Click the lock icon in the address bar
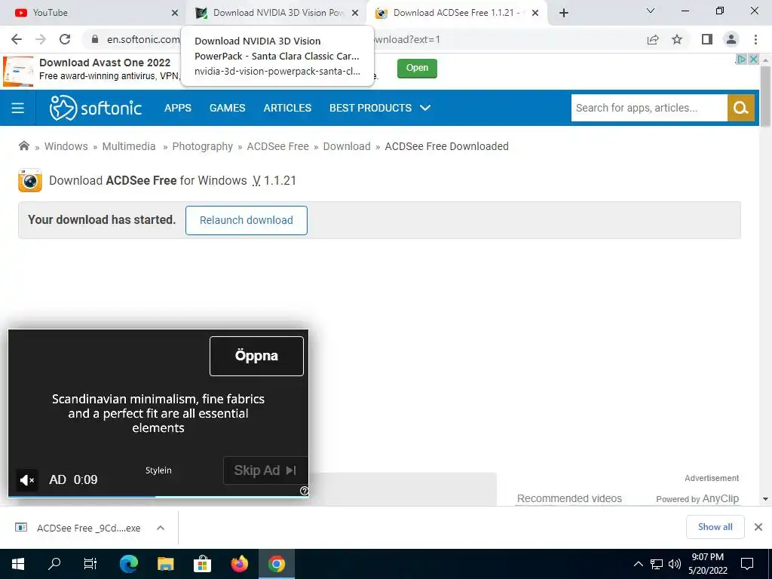Viewport: 772px width, 579px height. point(95,39)
